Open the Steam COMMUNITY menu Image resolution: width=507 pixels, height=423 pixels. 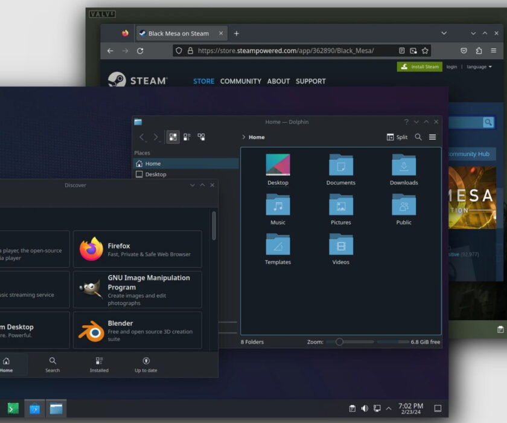[241, 81]
